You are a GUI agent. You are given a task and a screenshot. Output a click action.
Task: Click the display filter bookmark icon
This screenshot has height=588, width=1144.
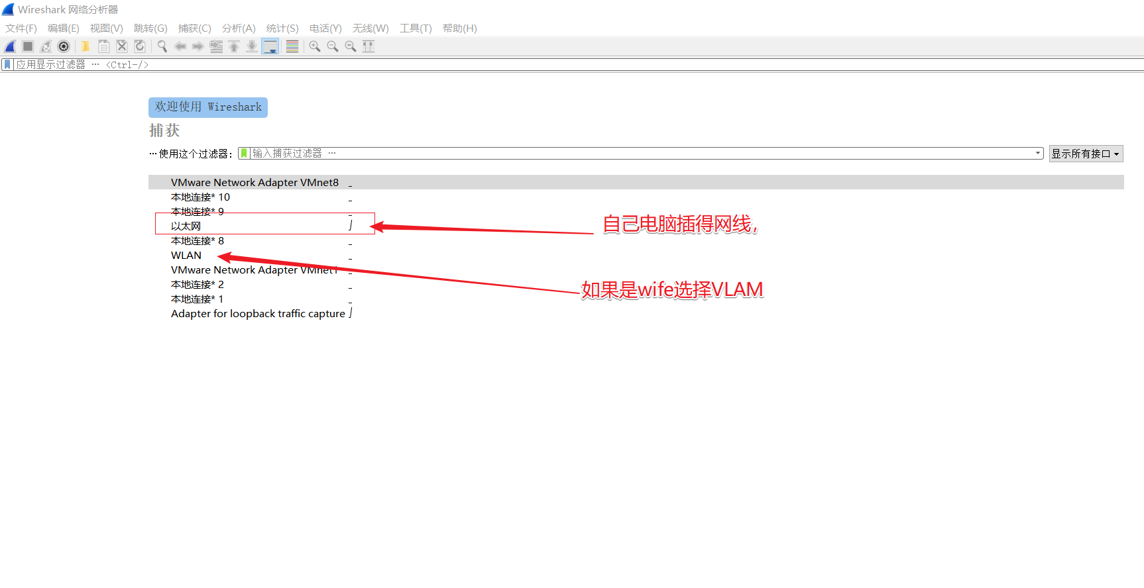(x=7, y=64)
